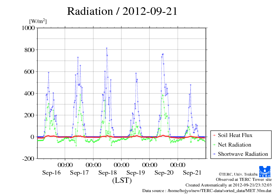The image size is (278, 196).
Task: Select the "Soil Heat Flux" legend label
Action: click(x=235, y=135)
